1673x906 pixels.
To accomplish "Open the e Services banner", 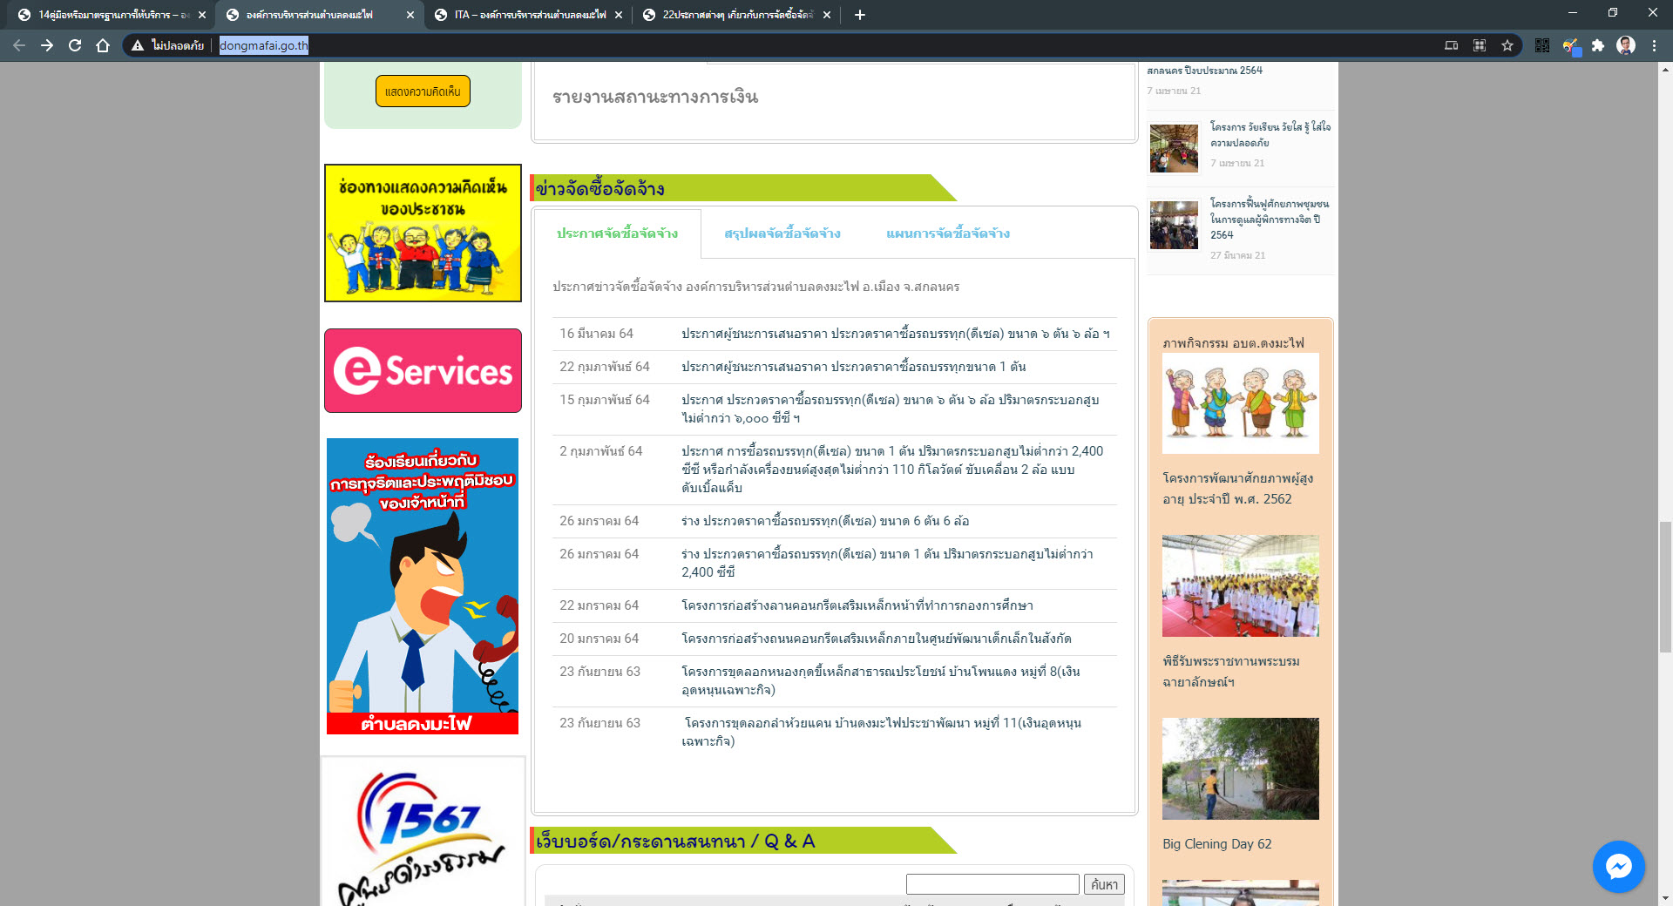I will point(423,370).
